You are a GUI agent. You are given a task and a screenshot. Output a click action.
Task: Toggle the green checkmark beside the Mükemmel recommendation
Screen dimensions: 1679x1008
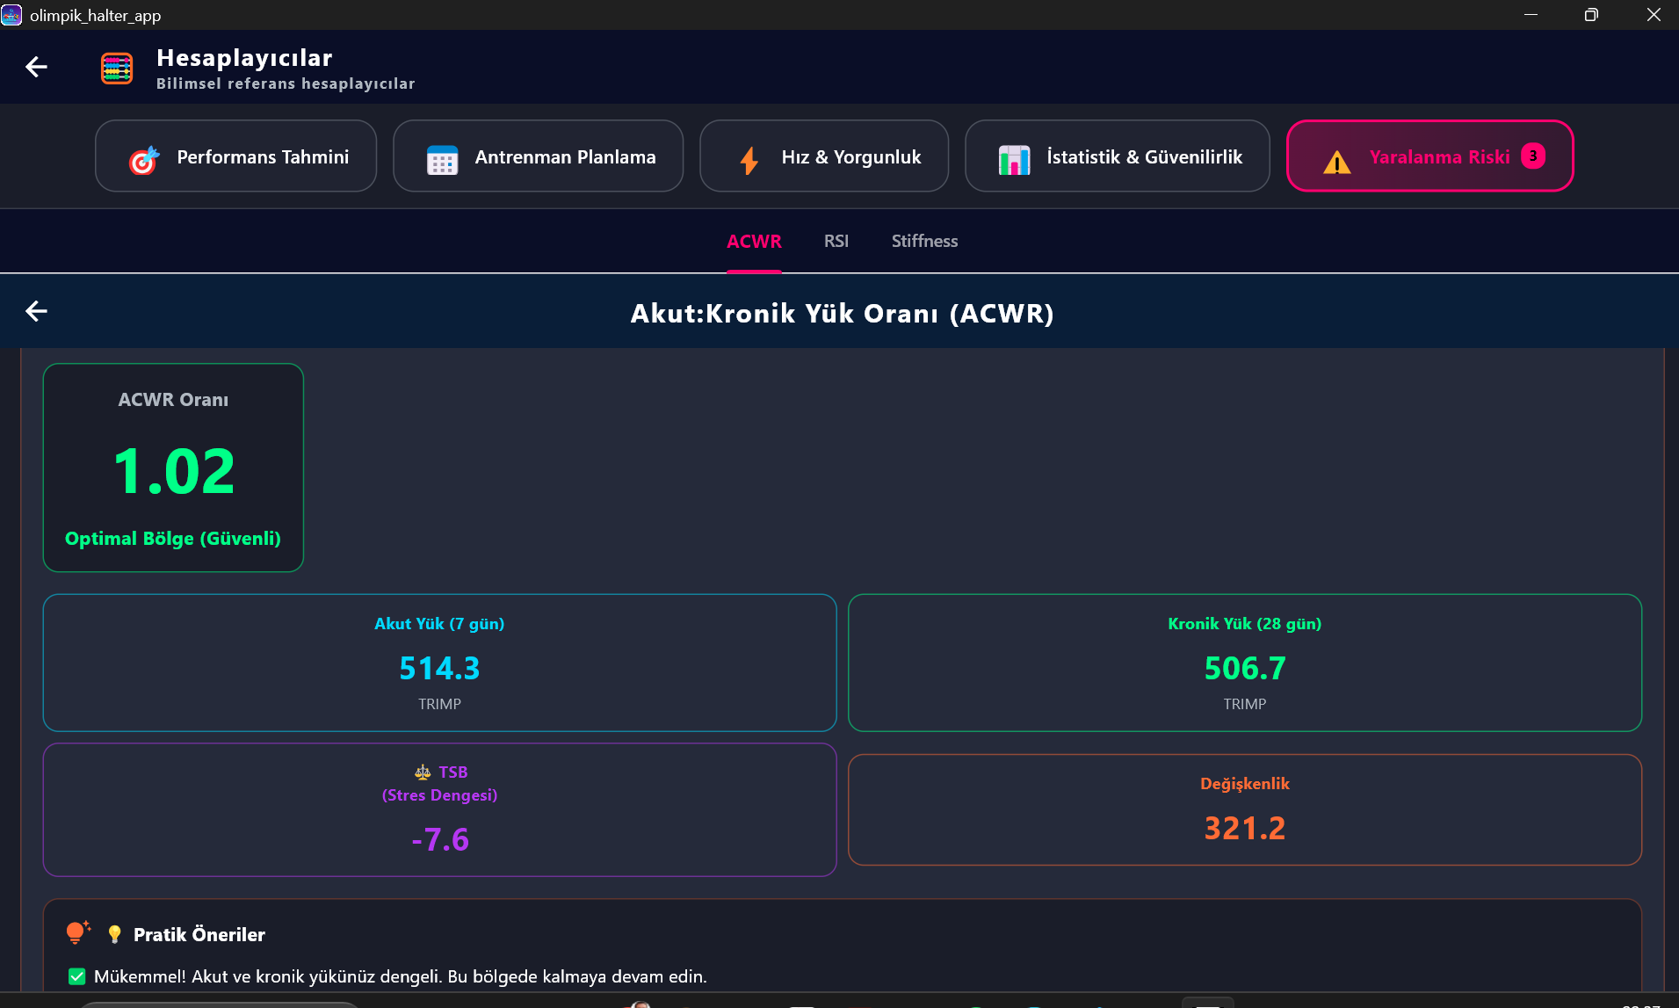pyautogui.click(x=76, y=975)
